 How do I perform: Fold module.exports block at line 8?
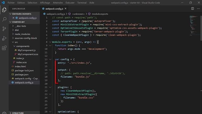[x=50, y=42]
